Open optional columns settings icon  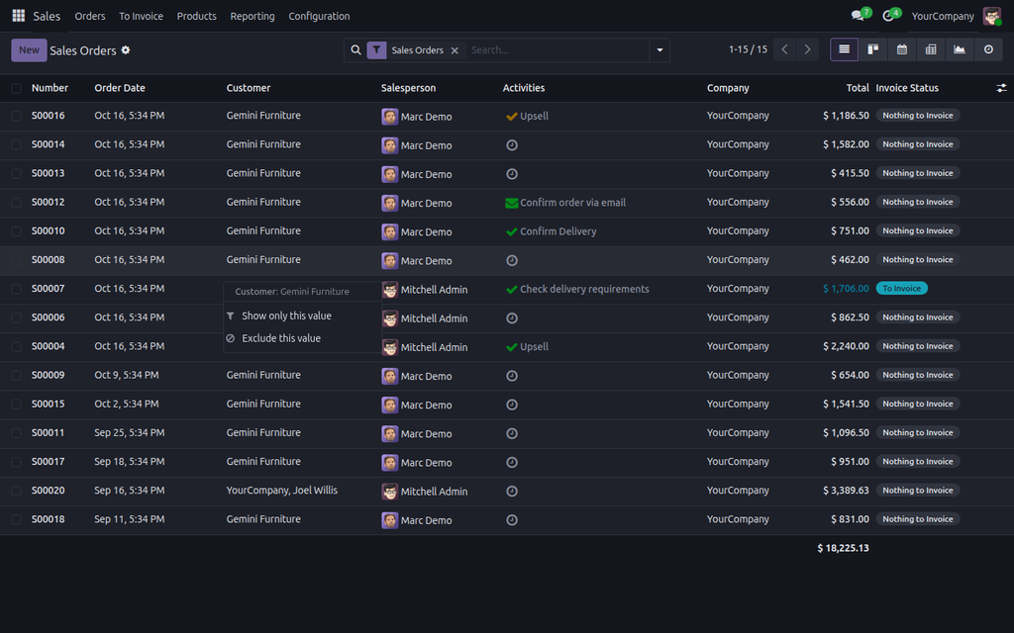tap(1001, 88)
